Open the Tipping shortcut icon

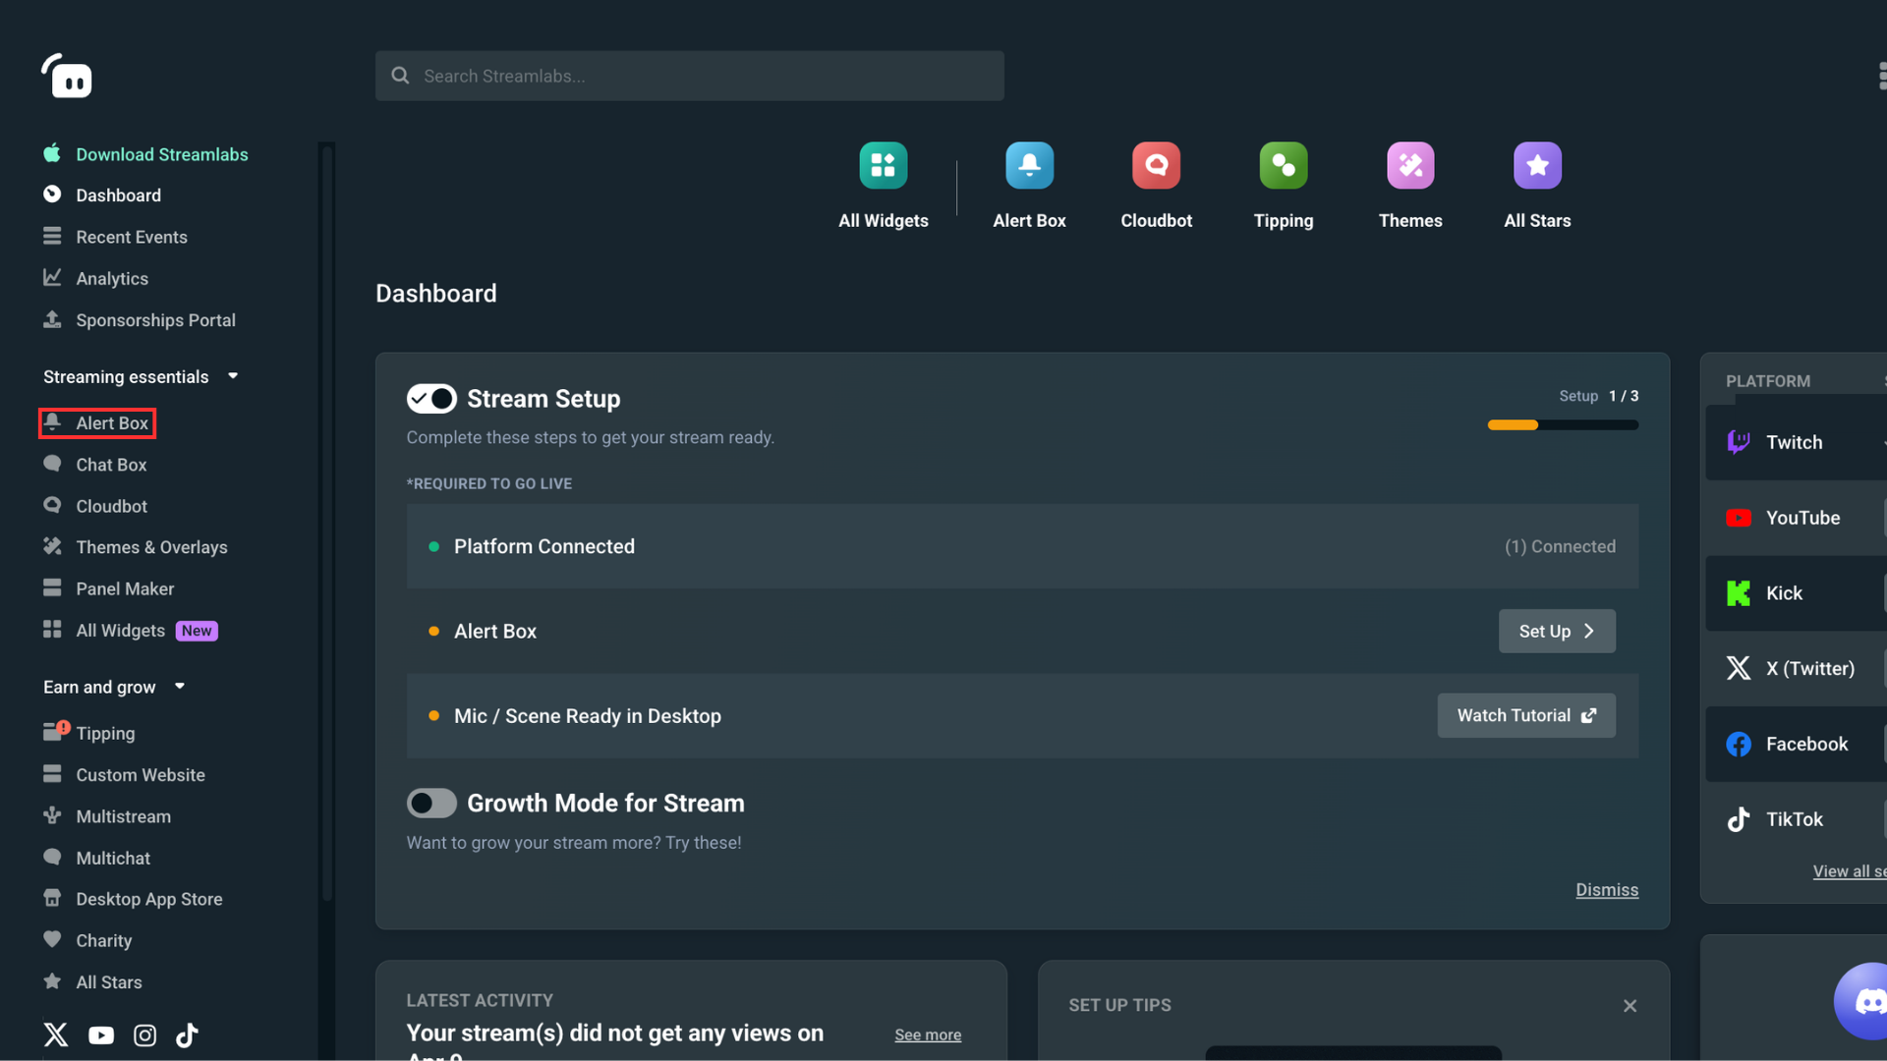[1284, 165]
